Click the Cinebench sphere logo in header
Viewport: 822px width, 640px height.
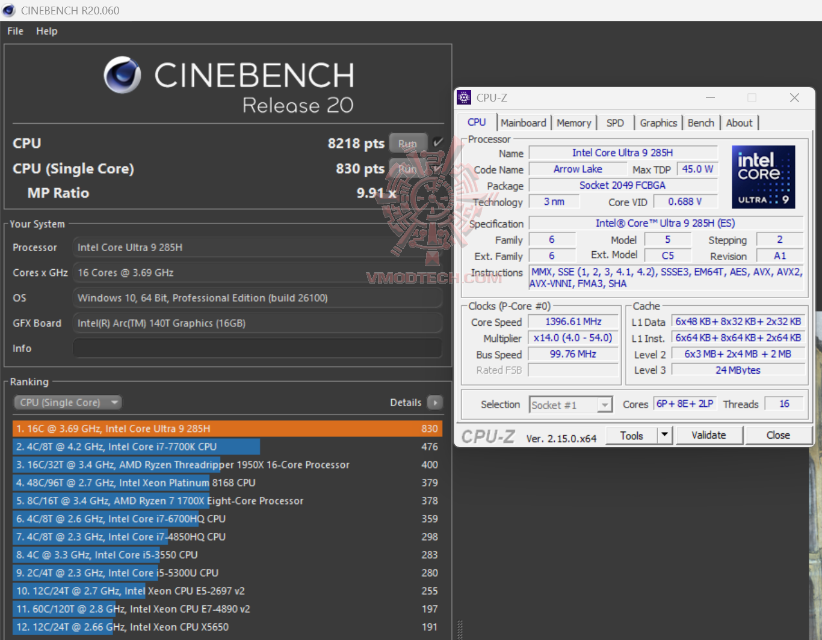click(122, 75)
